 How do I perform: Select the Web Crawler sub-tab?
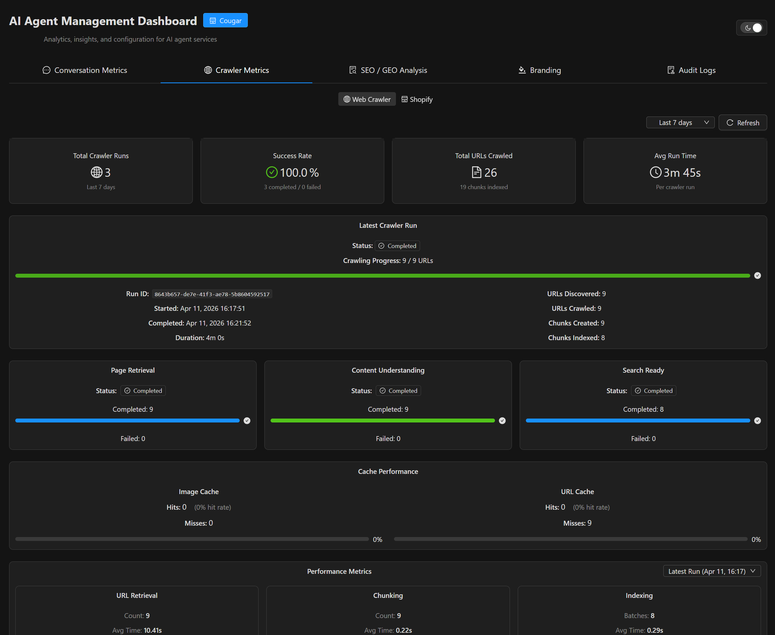coord(367,99)
